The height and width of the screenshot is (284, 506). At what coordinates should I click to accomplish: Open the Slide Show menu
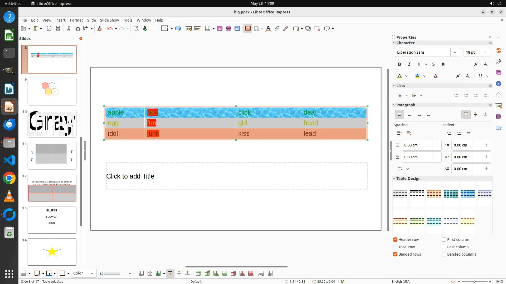[109, 20]
